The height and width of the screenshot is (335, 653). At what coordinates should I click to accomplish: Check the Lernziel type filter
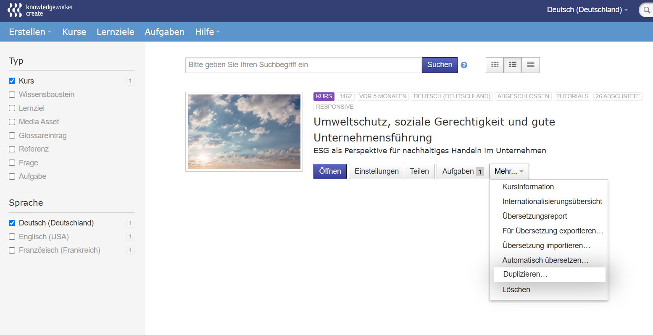pos(12,108)
